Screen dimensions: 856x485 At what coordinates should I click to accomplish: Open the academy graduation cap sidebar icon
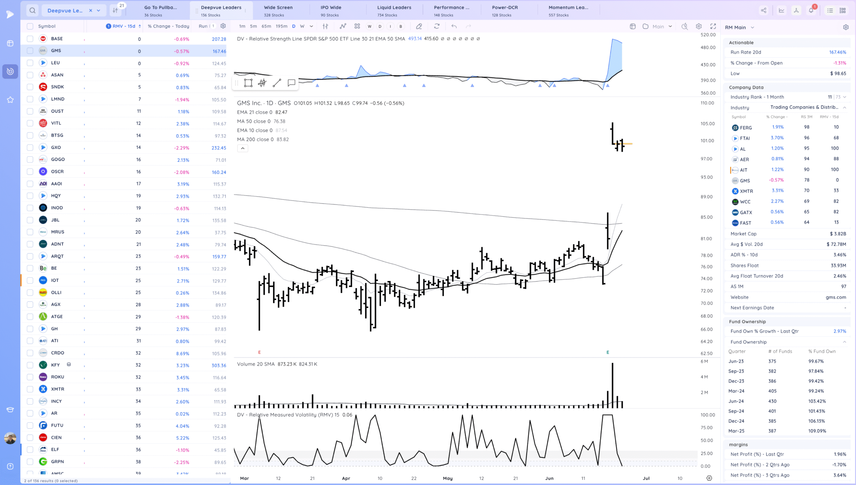(x=10, y=410)
